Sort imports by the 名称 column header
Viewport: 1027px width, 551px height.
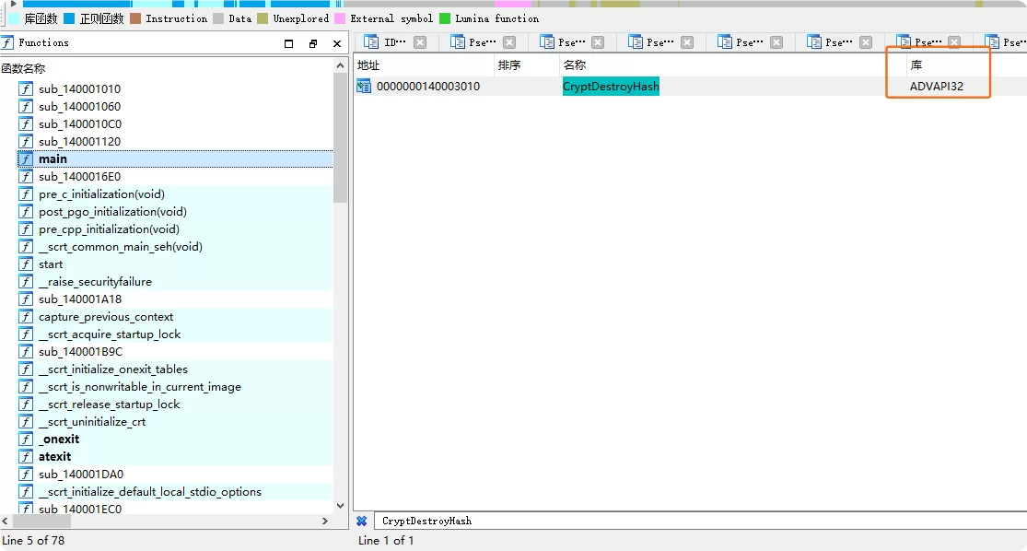click(575, 65)
